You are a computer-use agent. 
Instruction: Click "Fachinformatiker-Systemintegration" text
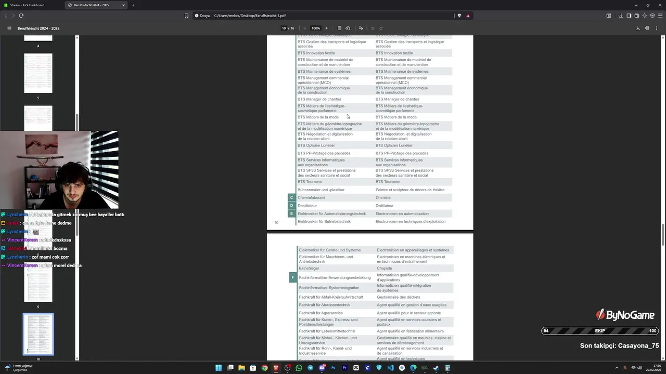pos(329,288)
